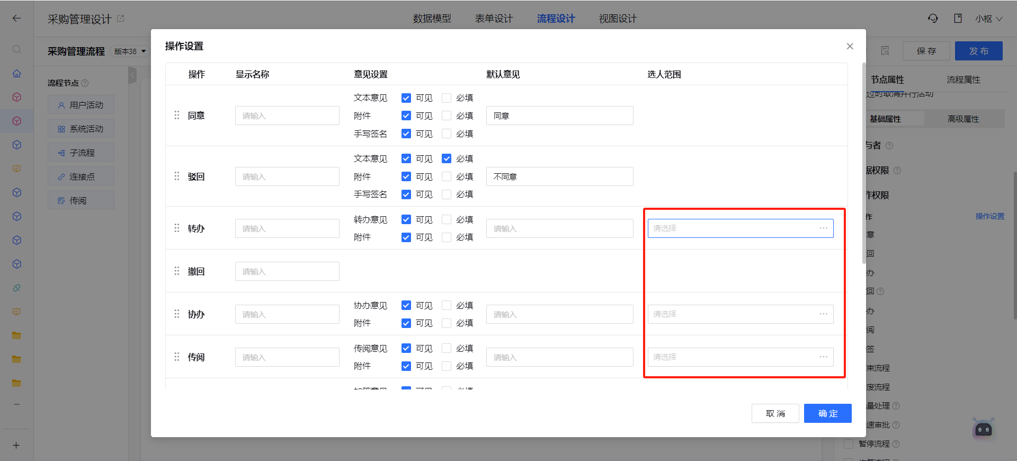Click the 发布 button
Viewport: 1017px width, 461px height.
coord(979,51)
